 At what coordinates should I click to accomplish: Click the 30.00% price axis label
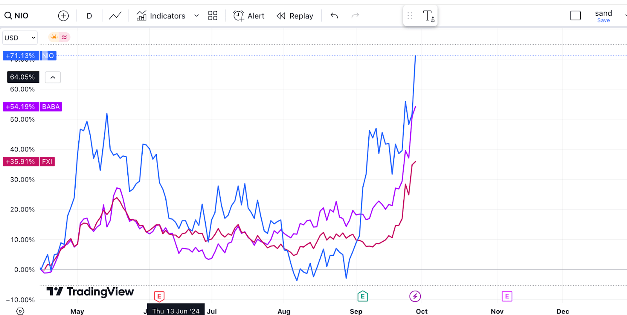click(22, 180)
